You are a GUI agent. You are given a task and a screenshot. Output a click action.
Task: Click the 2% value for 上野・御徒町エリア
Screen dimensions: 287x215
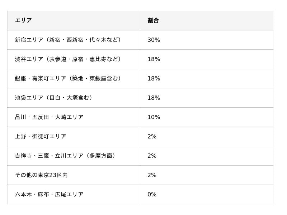coord(152,137)
